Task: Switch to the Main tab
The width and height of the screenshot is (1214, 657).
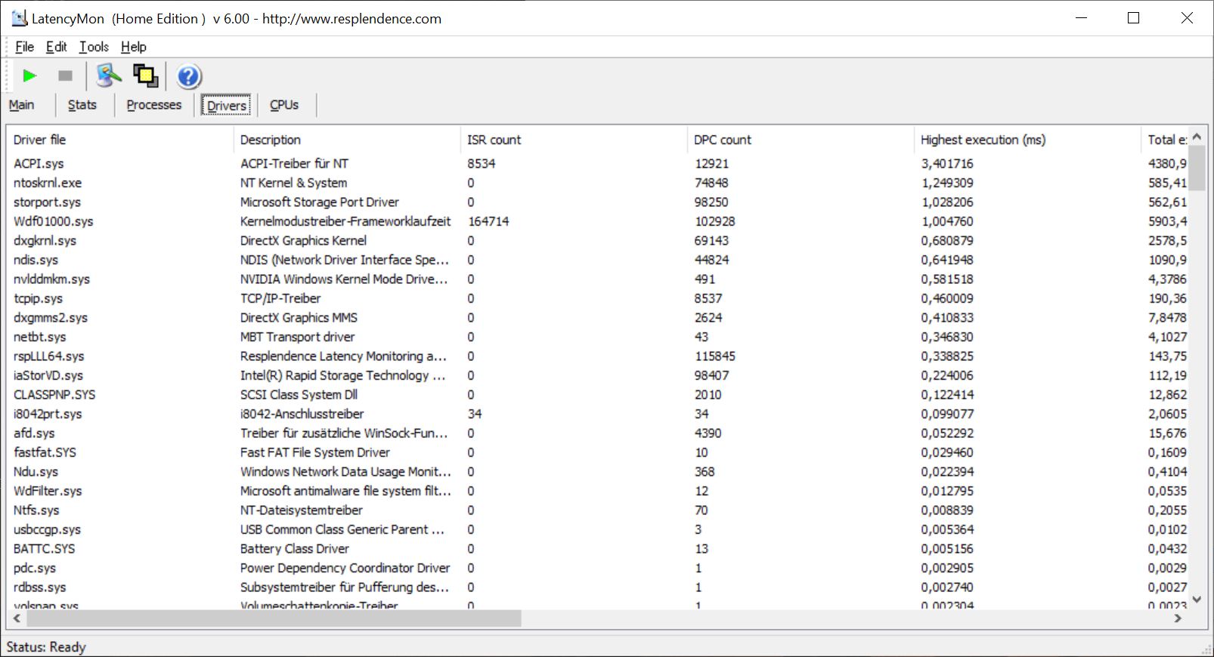Action: (21, 105)
